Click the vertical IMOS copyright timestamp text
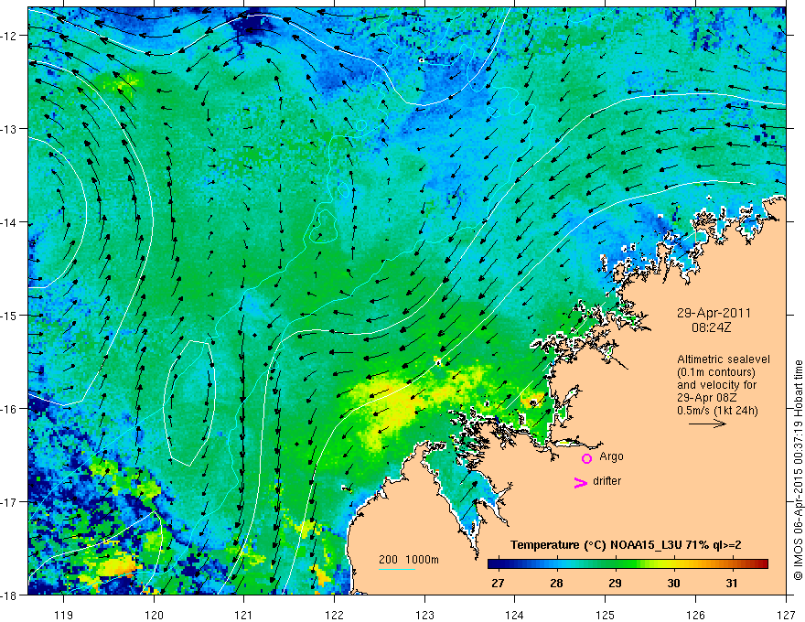805x622 pixels. [798, 471]
